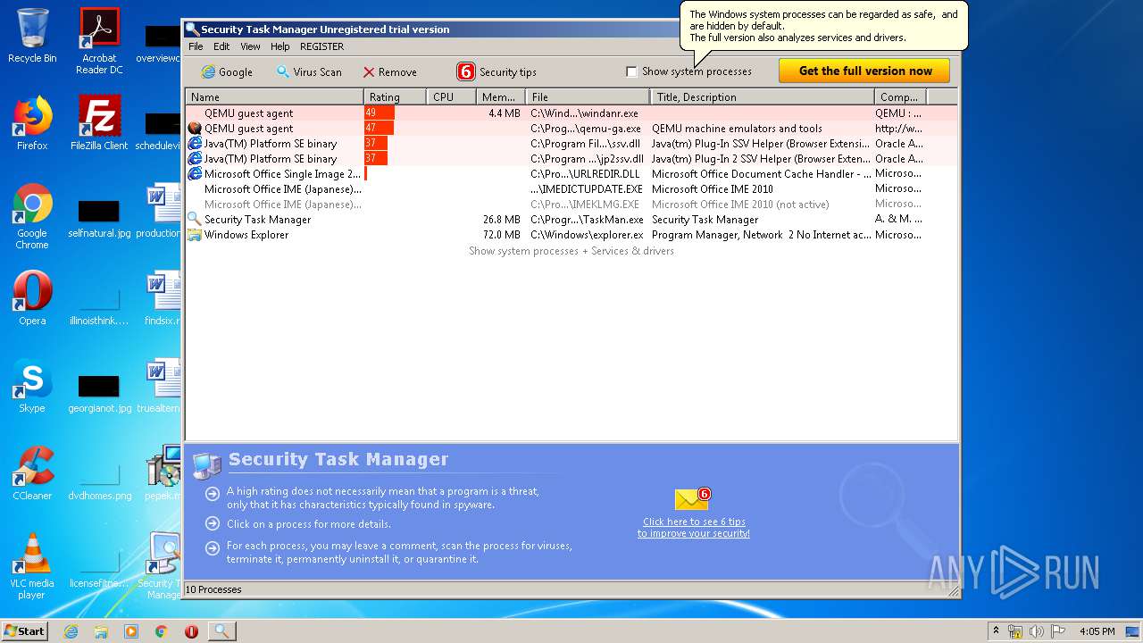Open georgianot.jpg desktop file

99,394
